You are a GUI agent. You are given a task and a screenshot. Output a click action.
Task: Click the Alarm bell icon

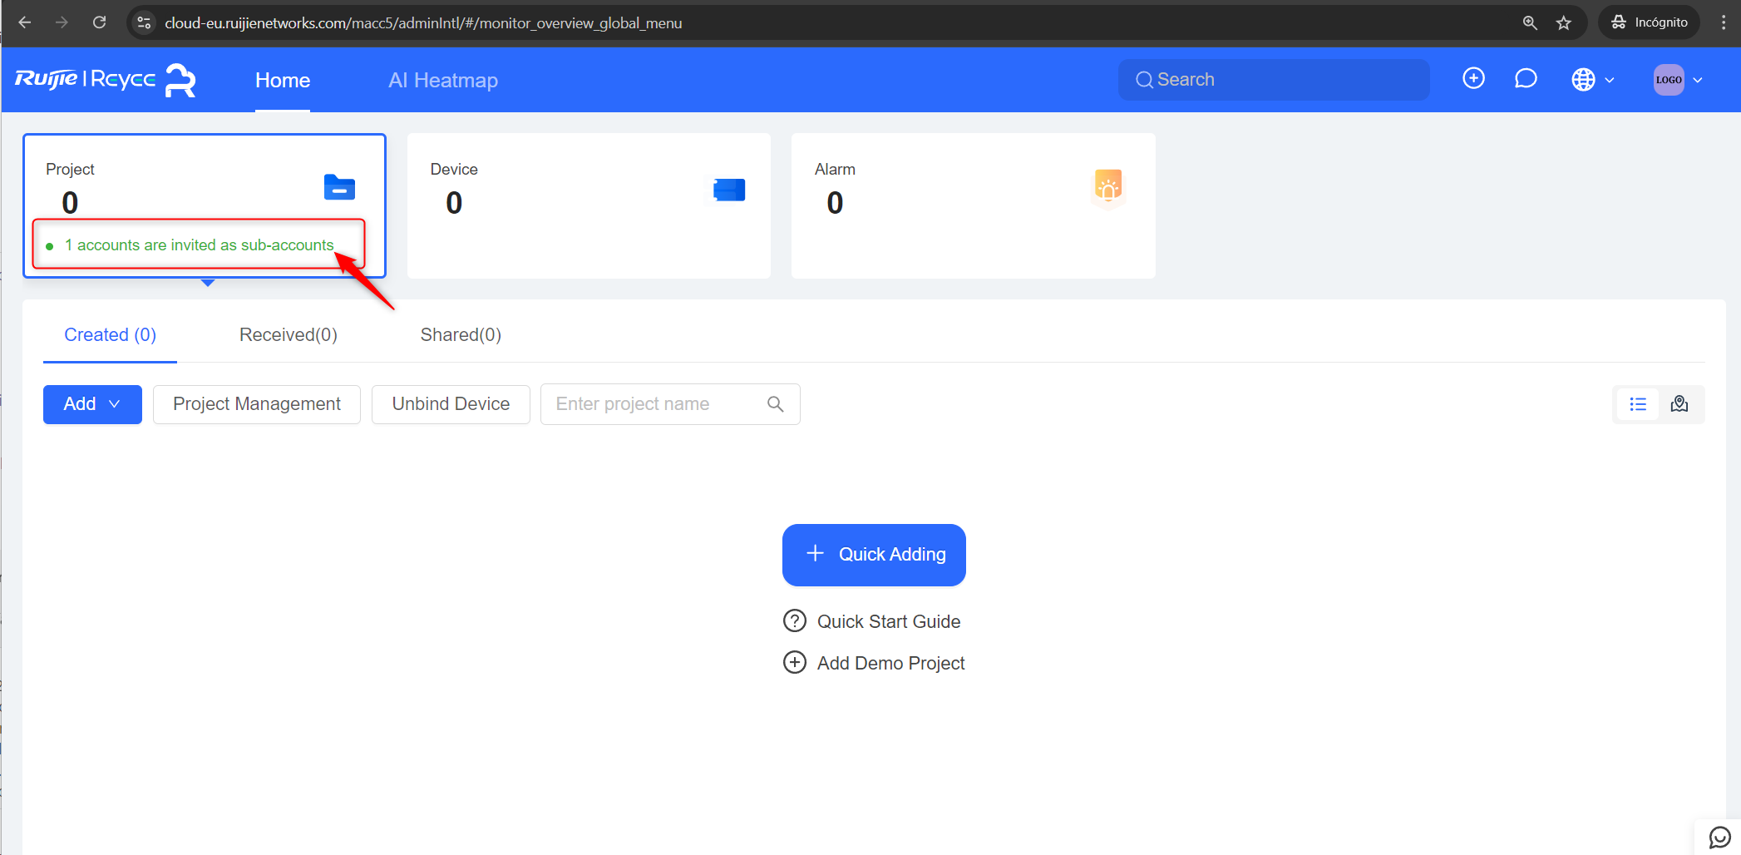(1108, 186)
